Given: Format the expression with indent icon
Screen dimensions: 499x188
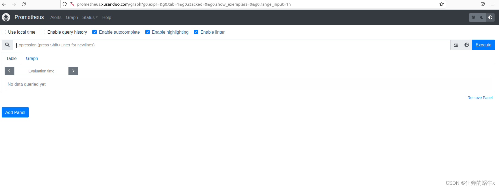Looking at the screenshot, I should pyautogui.click(x=456, y=45).
